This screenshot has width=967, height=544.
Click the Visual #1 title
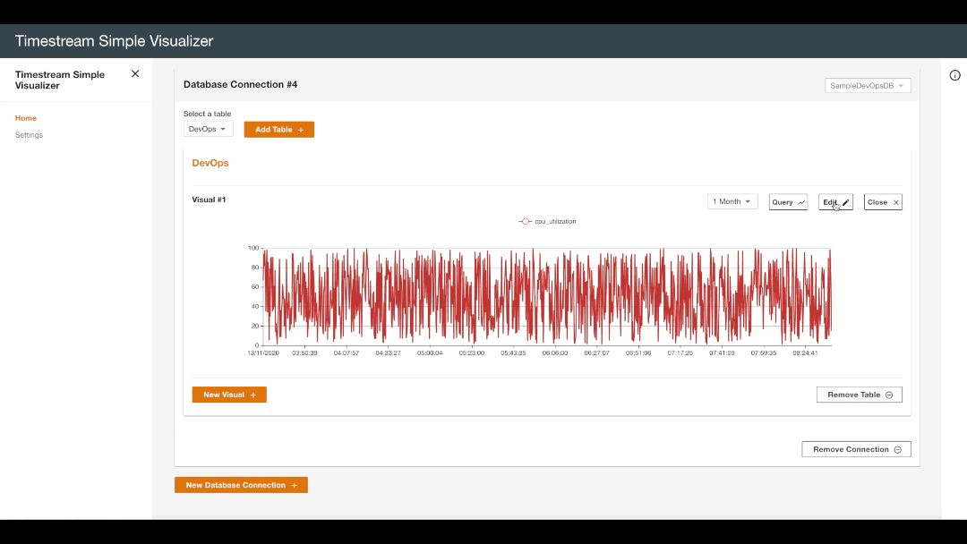(x=209, y=200)
